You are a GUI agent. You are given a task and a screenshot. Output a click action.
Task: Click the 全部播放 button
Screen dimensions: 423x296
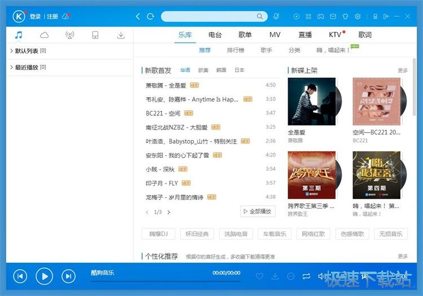258,211
